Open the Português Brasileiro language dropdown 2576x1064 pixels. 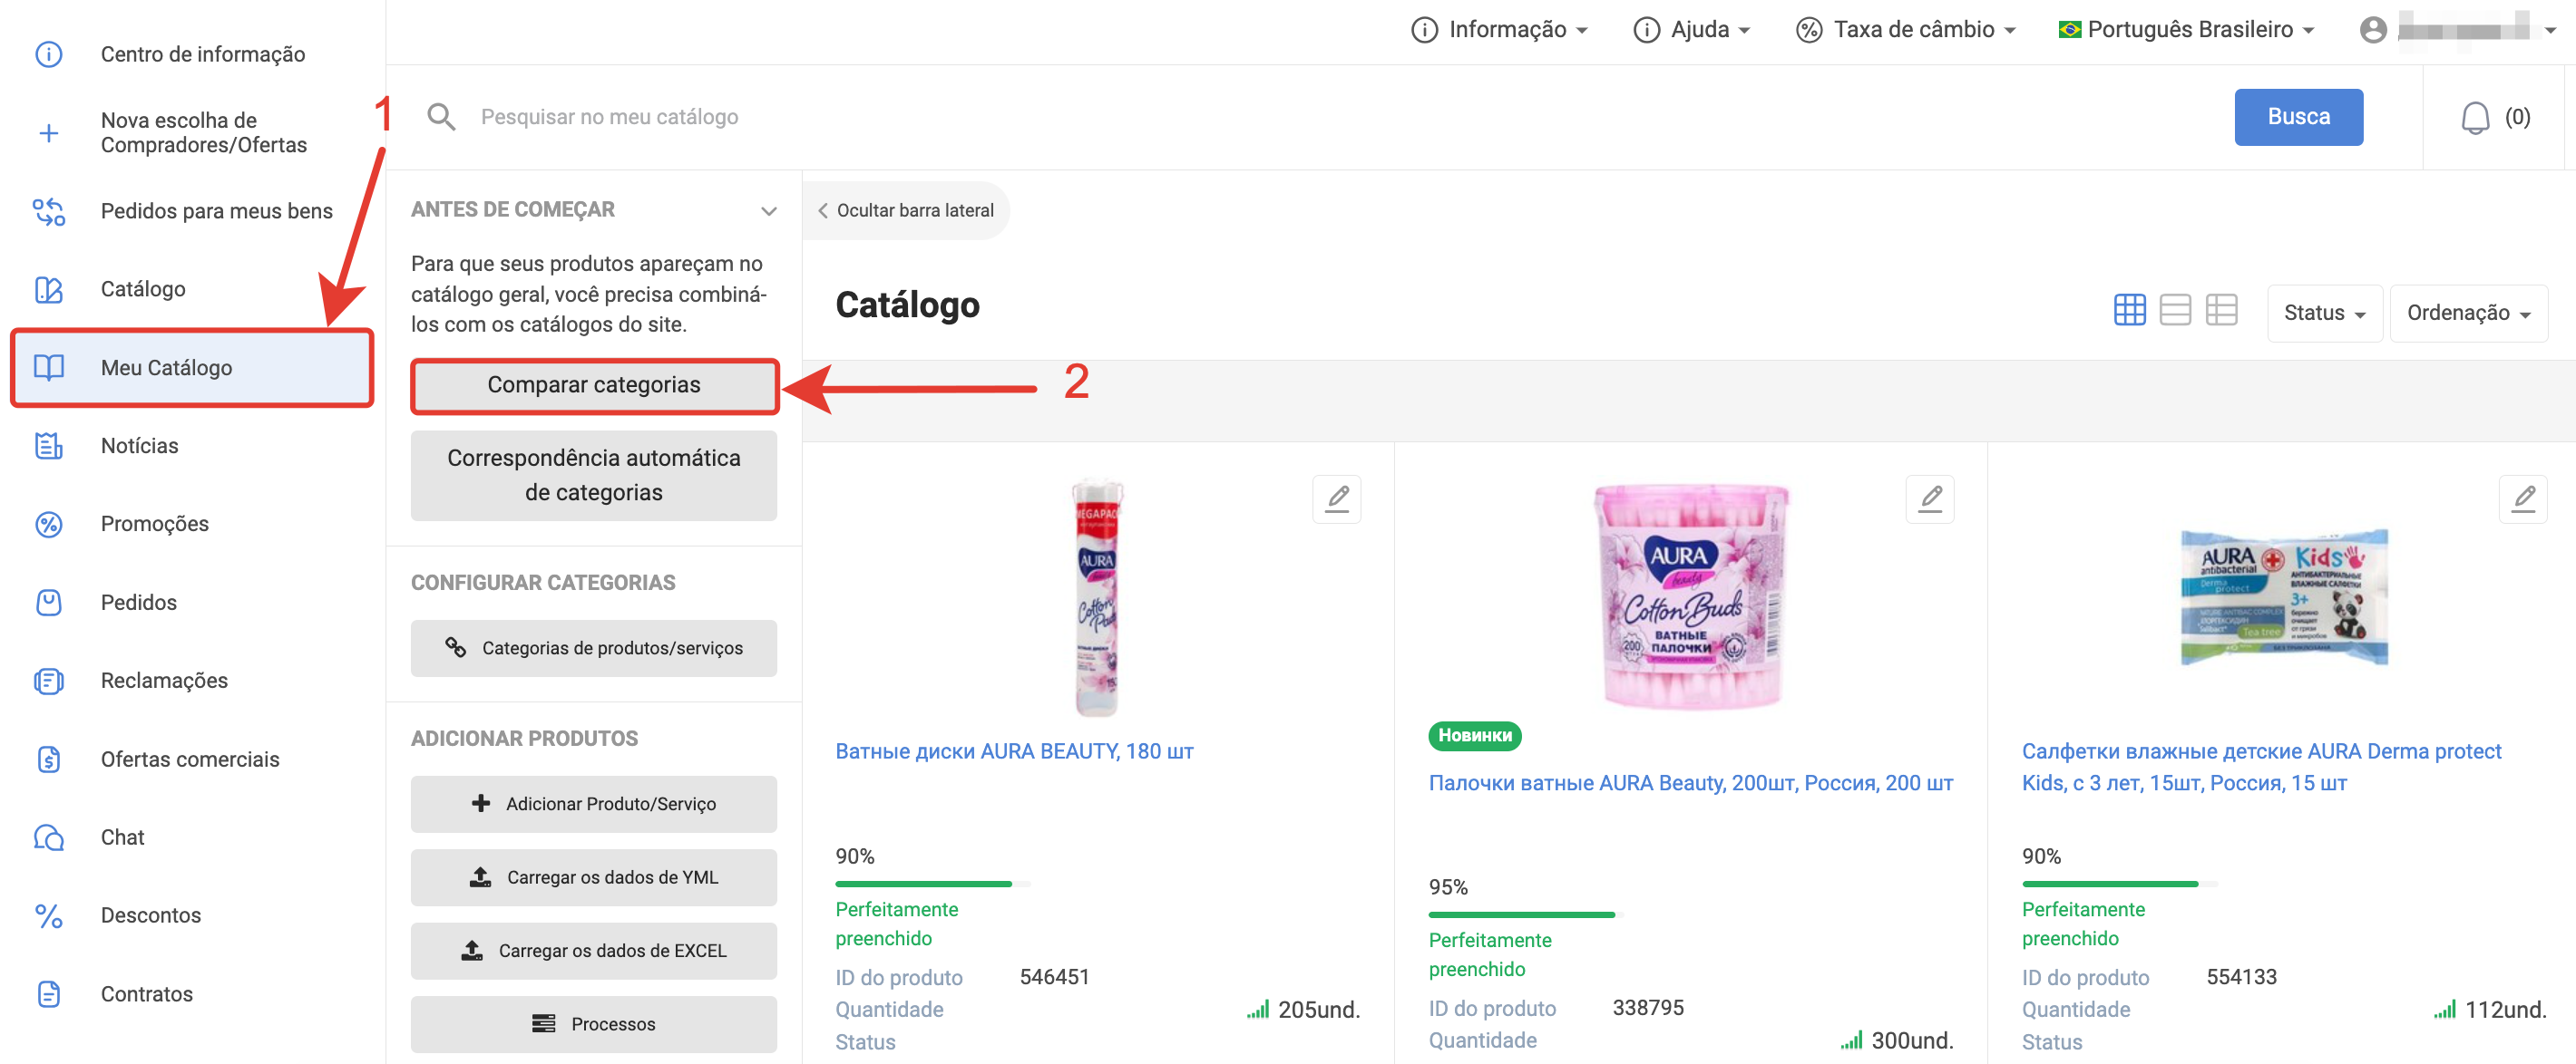click(2187, 30)
